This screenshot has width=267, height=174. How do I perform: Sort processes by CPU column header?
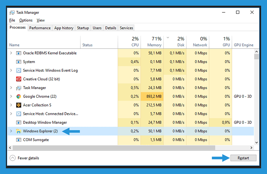(129, 42)
